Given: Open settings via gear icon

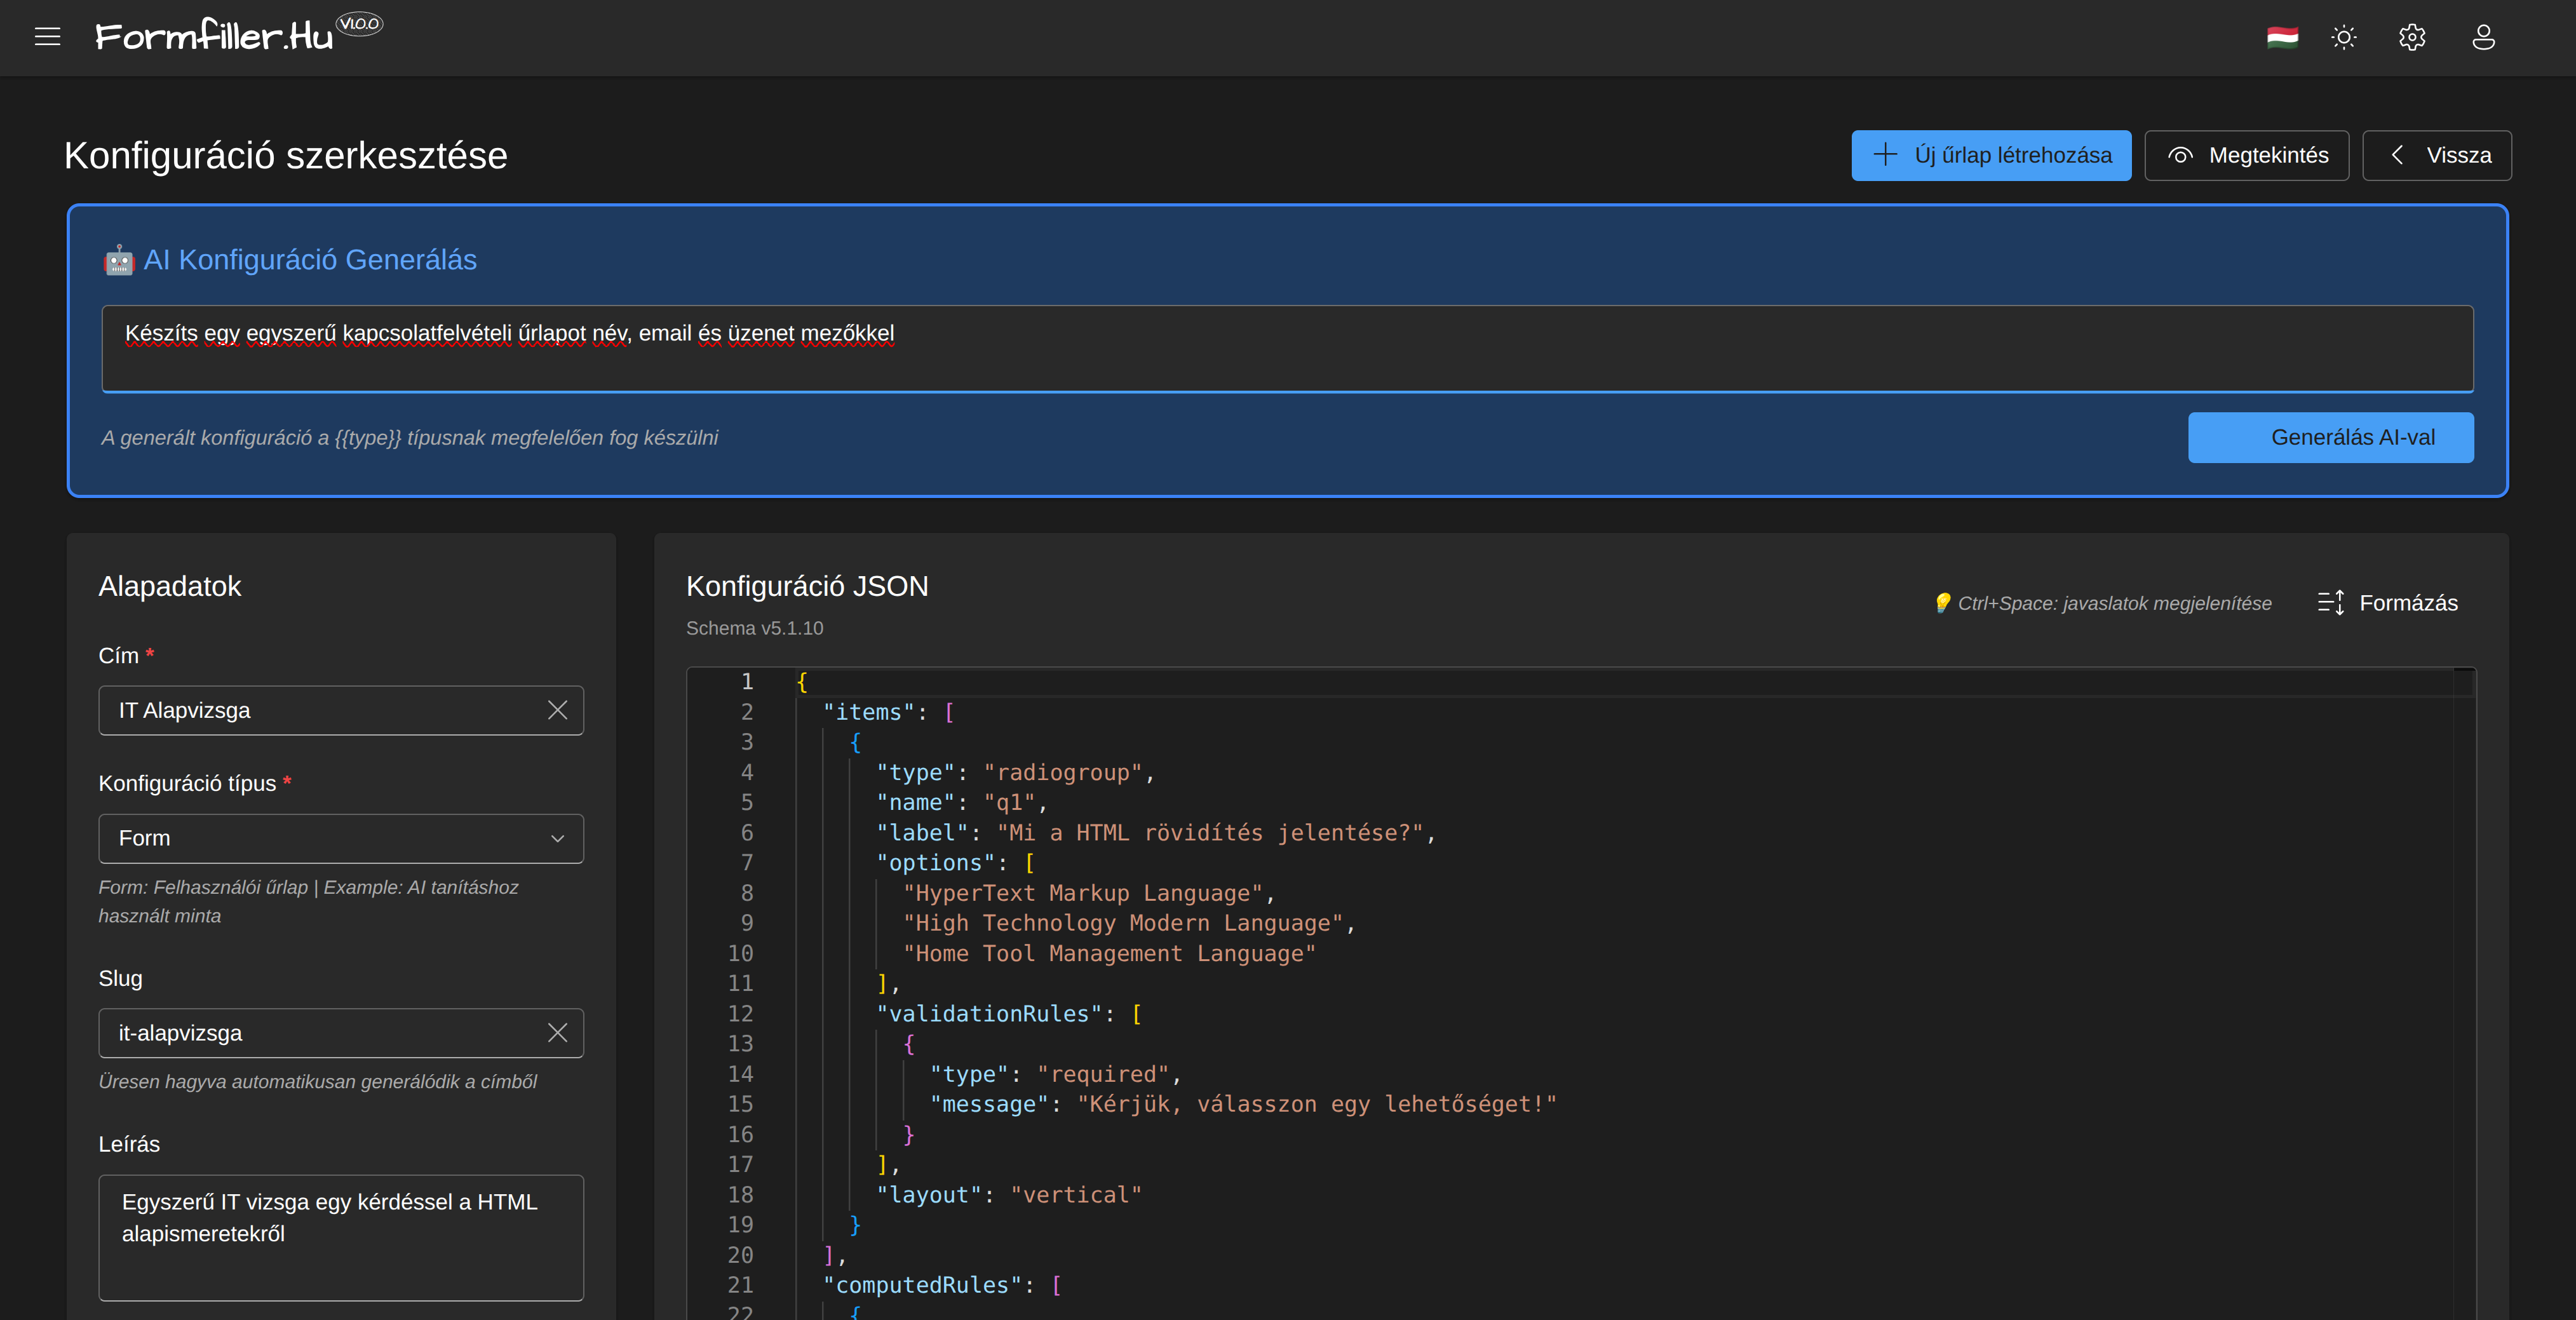Looking at the screenshot, I should pyautogui.click(x=2412, y=38).
